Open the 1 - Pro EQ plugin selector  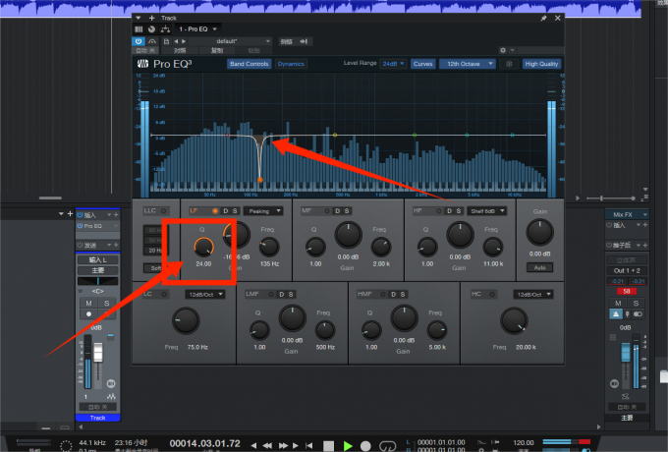click(x=198, y=28)
